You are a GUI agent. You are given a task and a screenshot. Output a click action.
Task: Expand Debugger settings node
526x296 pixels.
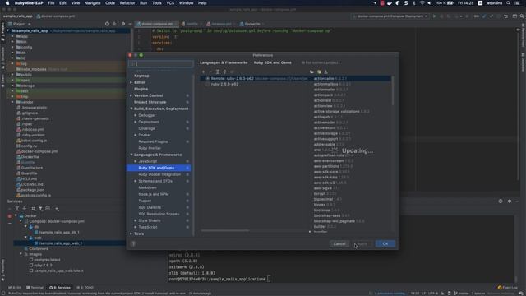point(136,115)
